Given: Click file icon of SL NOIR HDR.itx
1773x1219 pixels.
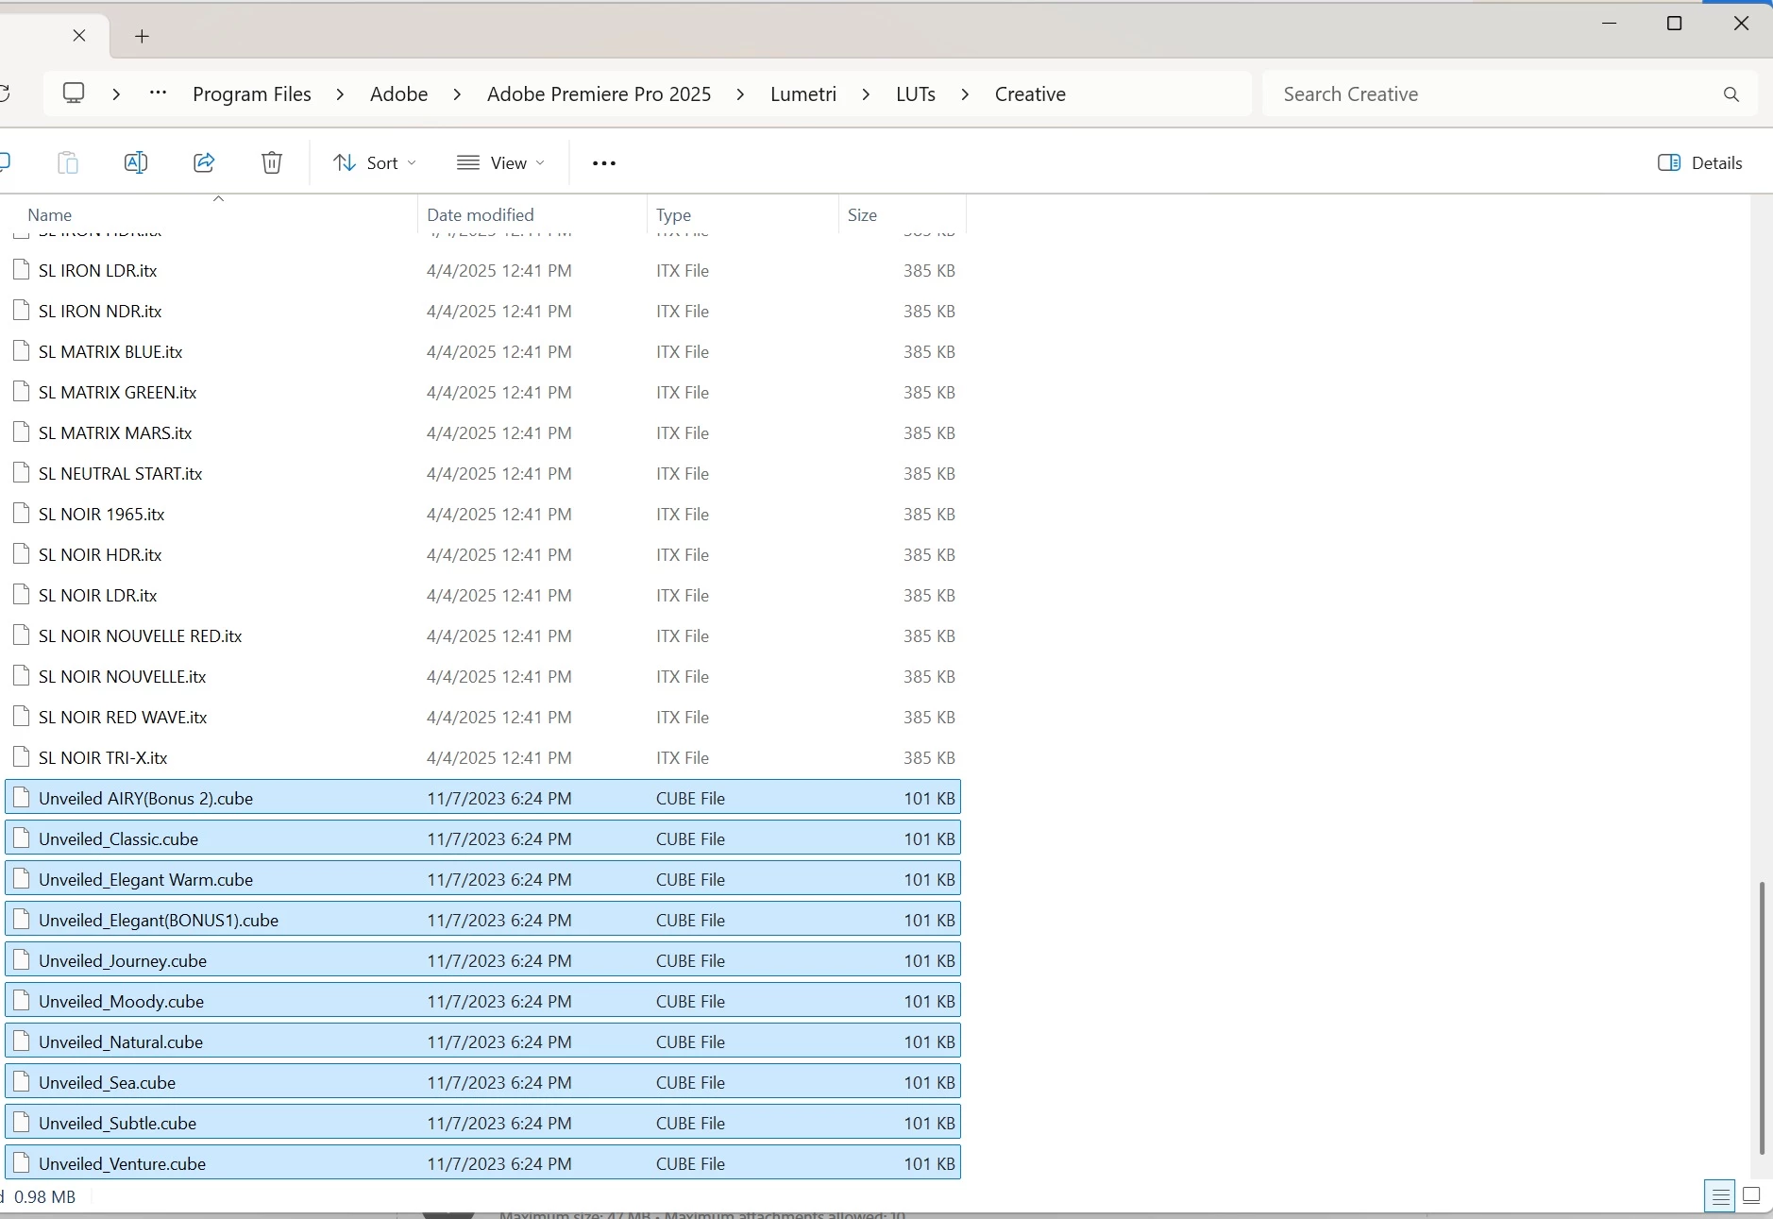Looking at the screenshot, I should [x=21, y=554].
